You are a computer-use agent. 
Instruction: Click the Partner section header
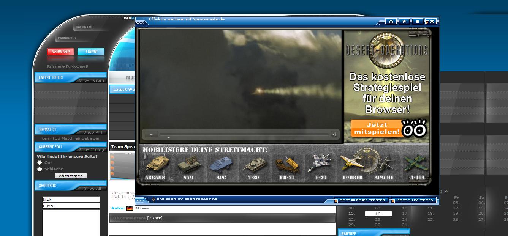coord(374,233)
